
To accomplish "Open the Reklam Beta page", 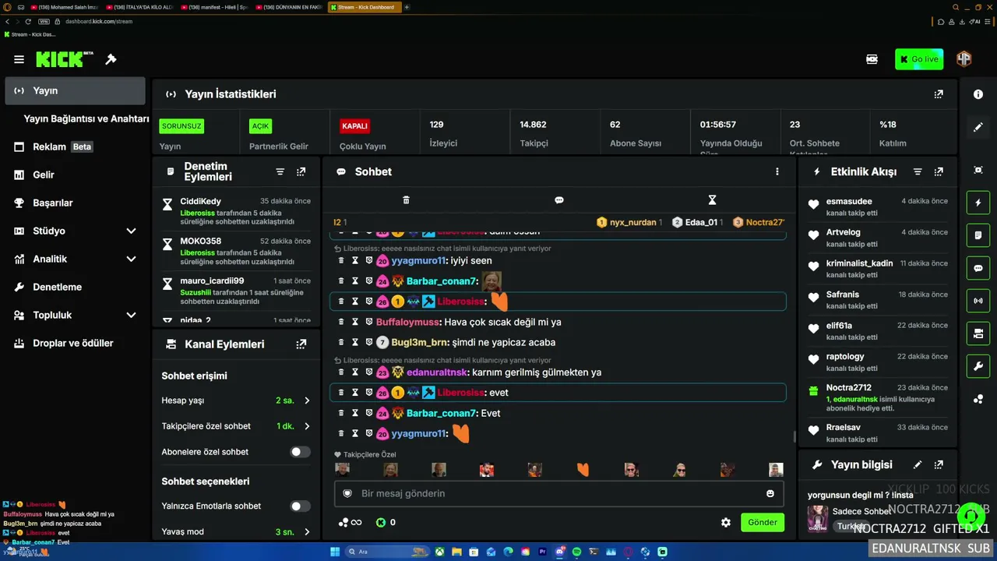I will (x=75, y=146).
